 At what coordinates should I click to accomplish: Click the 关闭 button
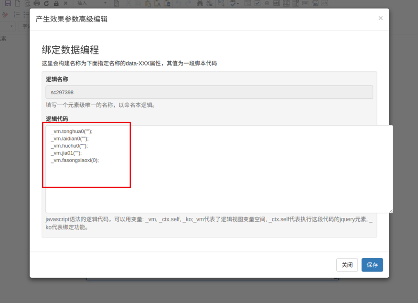click(x=347, y=265)
